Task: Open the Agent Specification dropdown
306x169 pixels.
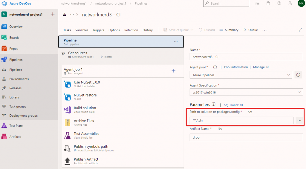Action: coord(246,92)
